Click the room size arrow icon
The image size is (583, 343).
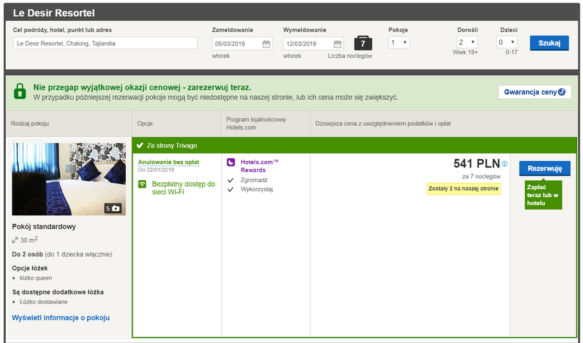(15, 240)
